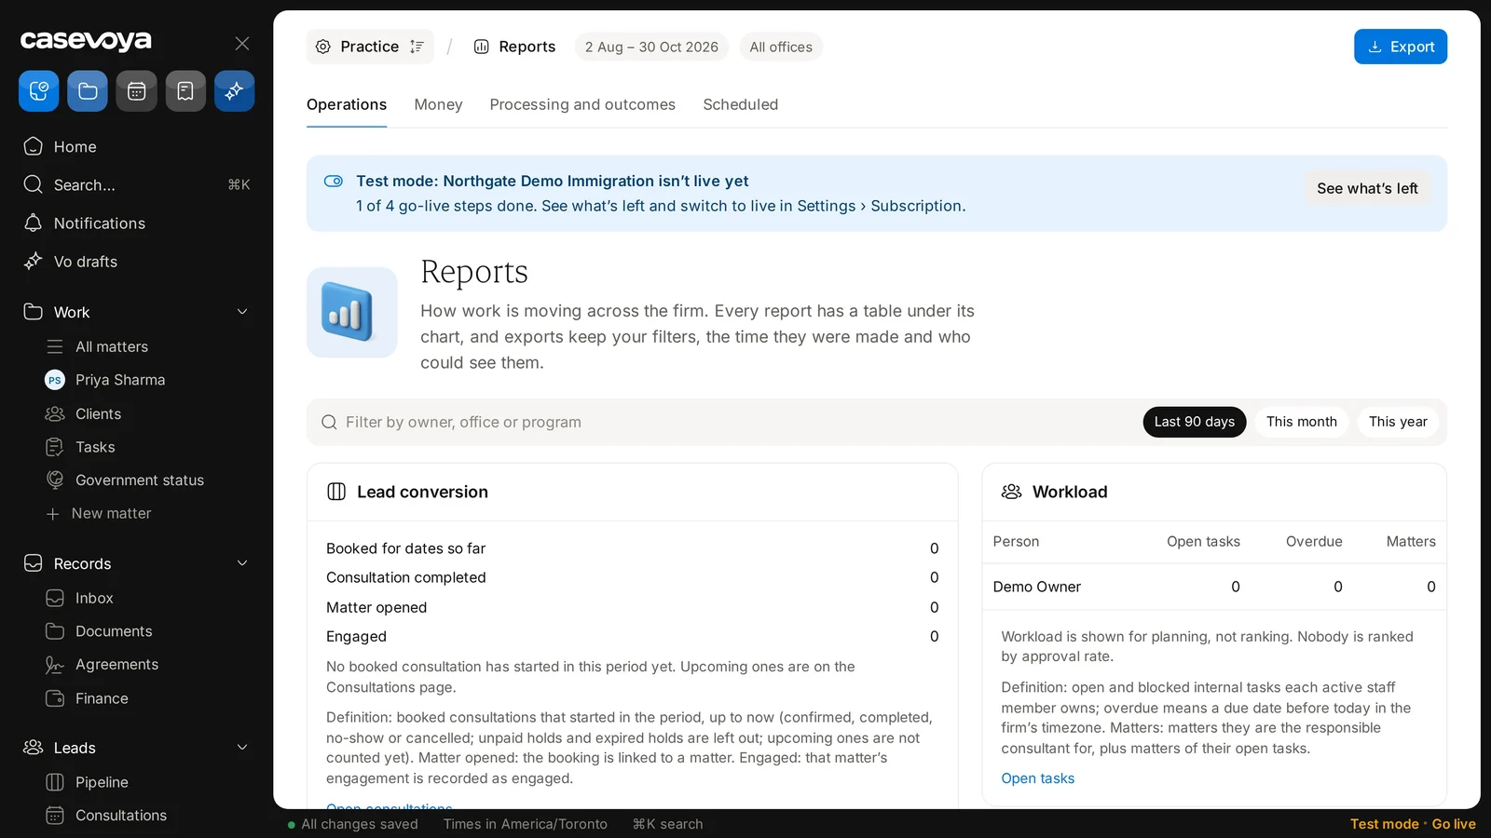
Task: Open the All offices filter
Action: click(x=781, y=47)
